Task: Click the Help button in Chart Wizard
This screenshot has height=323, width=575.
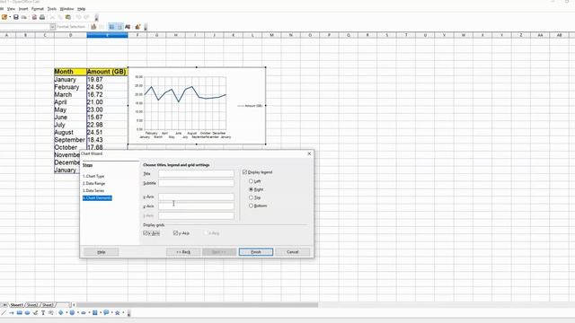Action: point(102,252)
